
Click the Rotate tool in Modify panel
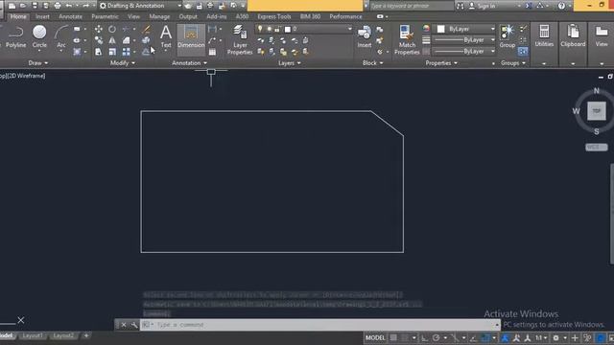coord(112,29)
